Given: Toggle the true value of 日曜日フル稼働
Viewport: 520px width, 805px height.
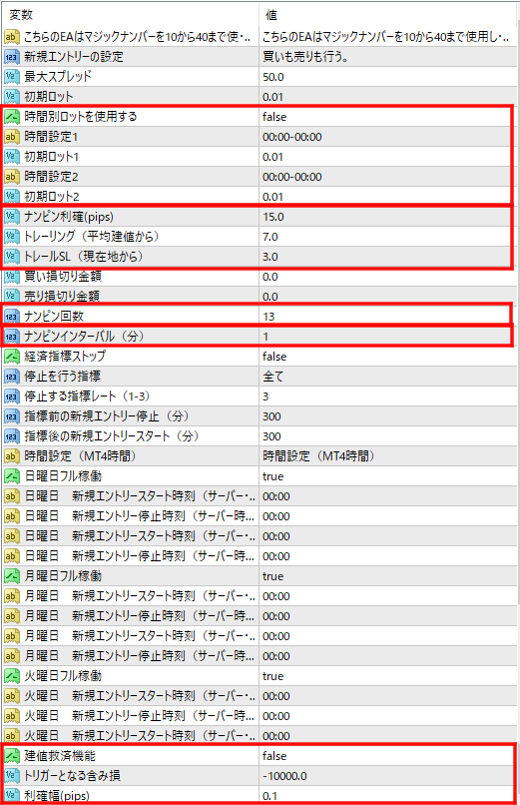Looking at the screenshot, I should pos(272,476).
